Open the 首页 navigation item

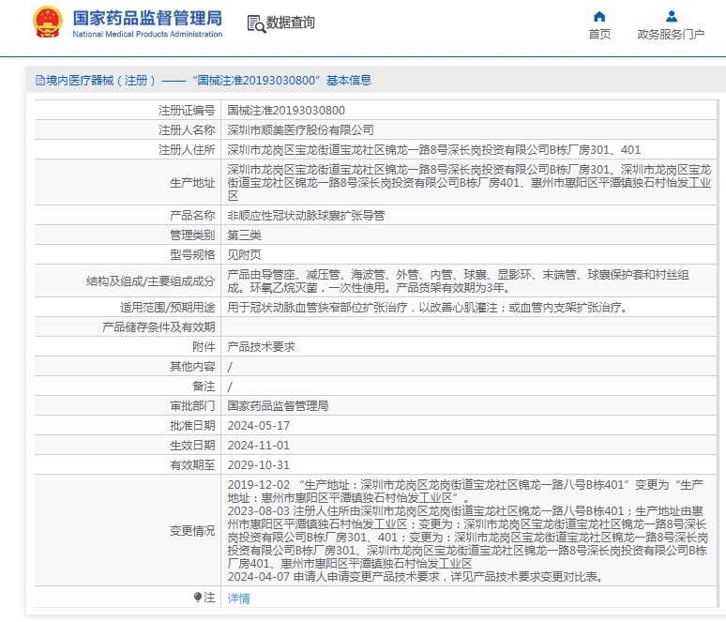[599, 35]
